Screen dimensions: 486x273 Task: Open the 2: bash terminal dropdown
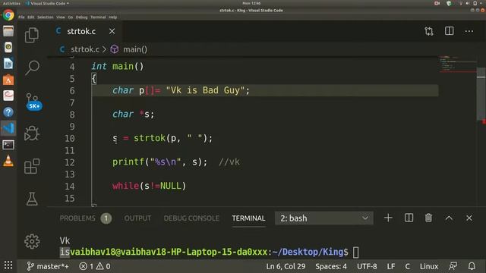coord(324,218)
